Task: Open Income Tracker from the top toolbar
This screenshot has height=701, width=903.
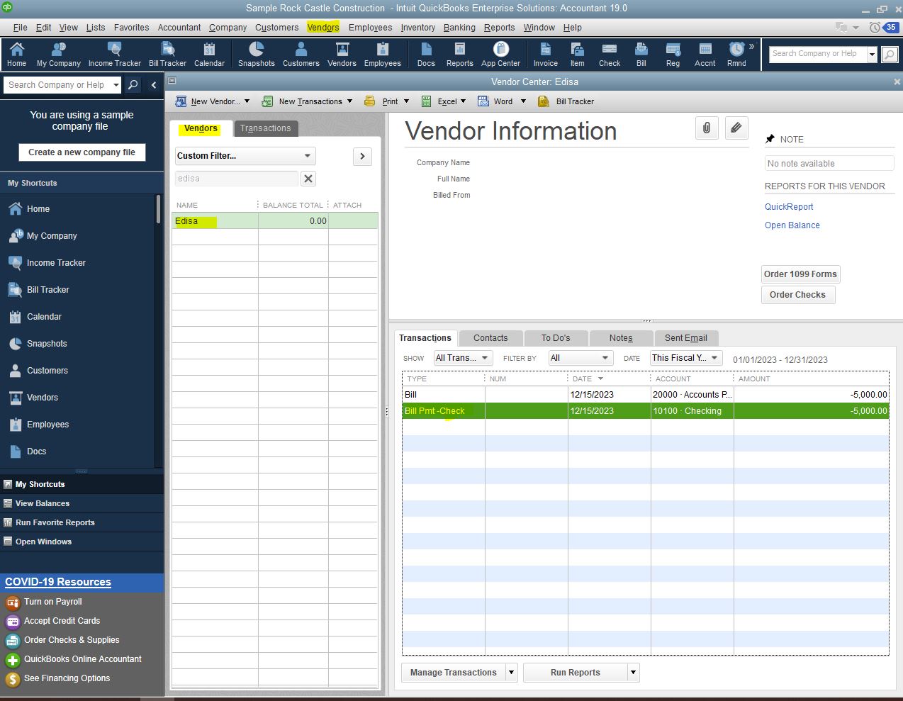Action: tap(114, 55)
